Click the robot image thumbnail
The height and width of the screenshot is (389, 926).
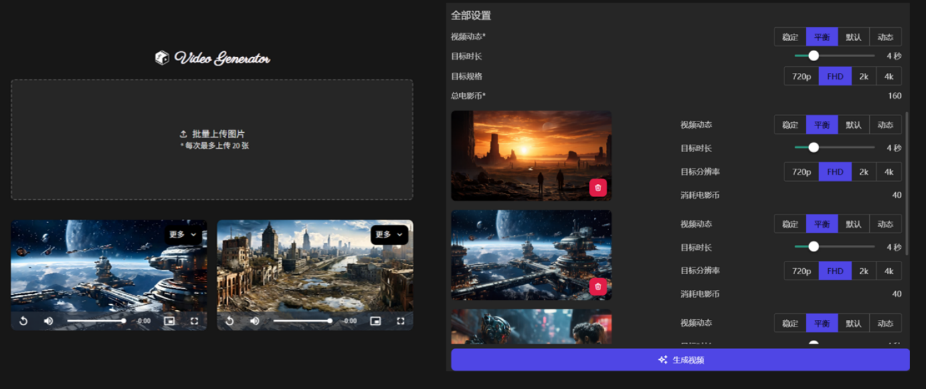pos(531,326)
